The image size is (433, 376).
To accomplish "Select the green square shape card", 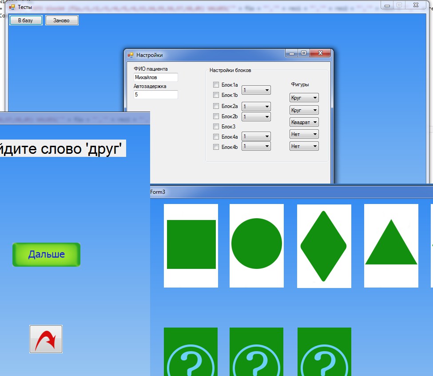I will (191, 246).
